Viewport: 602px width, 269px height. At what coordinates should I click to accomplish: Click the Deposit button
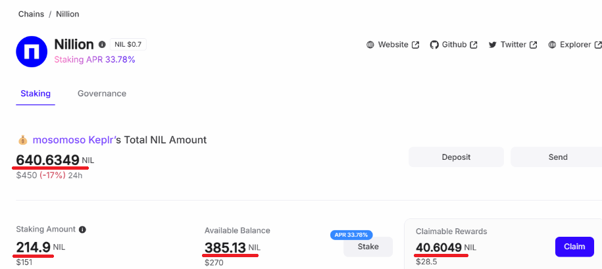pos(456,157)
